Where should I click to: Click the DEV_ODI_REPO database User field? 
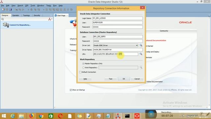coord(118,37)
